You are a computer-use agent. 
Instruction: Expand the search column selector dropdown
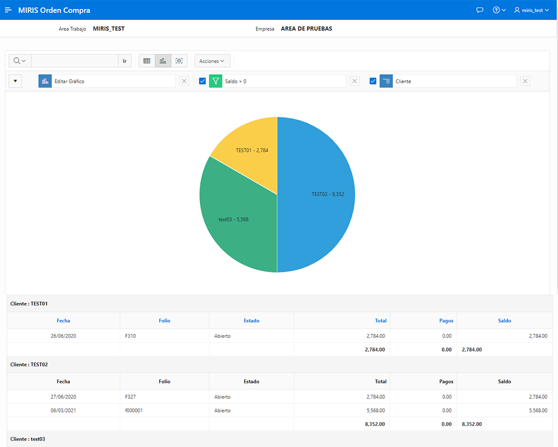(20, 61)
